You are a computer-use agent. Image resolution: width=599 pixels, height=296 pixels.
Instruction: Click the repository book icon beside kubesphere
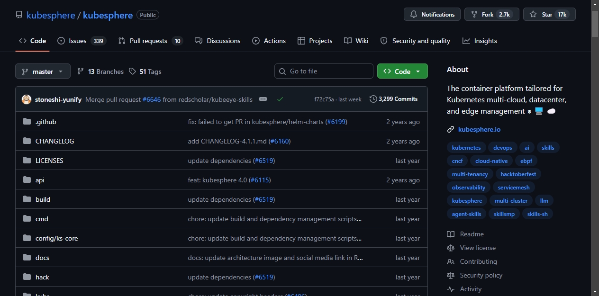pos(19,15)
